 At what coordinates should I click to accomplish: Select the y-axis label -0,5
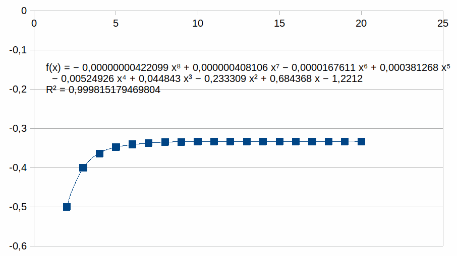click(x=17, y=207)
